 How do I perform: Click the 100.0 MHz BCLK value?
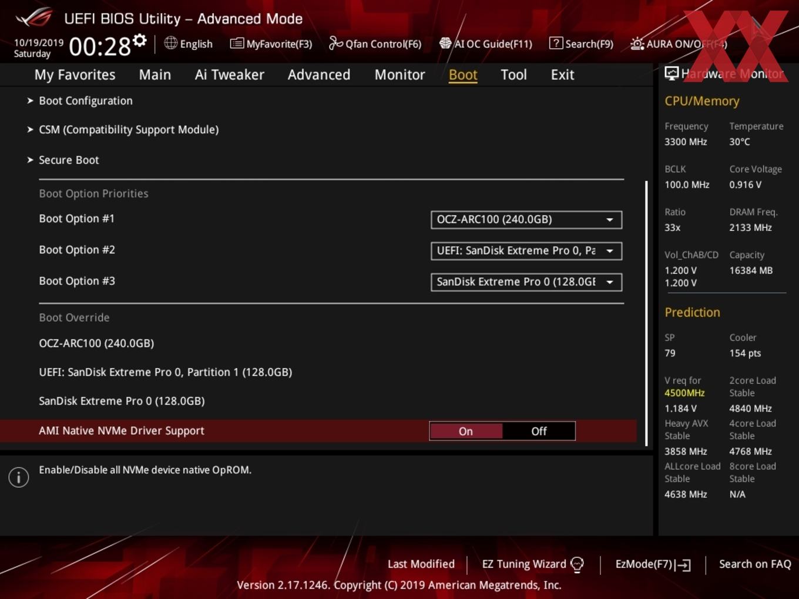tap(687, 185)
